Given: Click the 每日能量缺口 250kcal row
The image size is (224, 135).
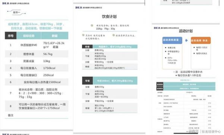Looking at the screenshot, I should click(x=37, y=75).
